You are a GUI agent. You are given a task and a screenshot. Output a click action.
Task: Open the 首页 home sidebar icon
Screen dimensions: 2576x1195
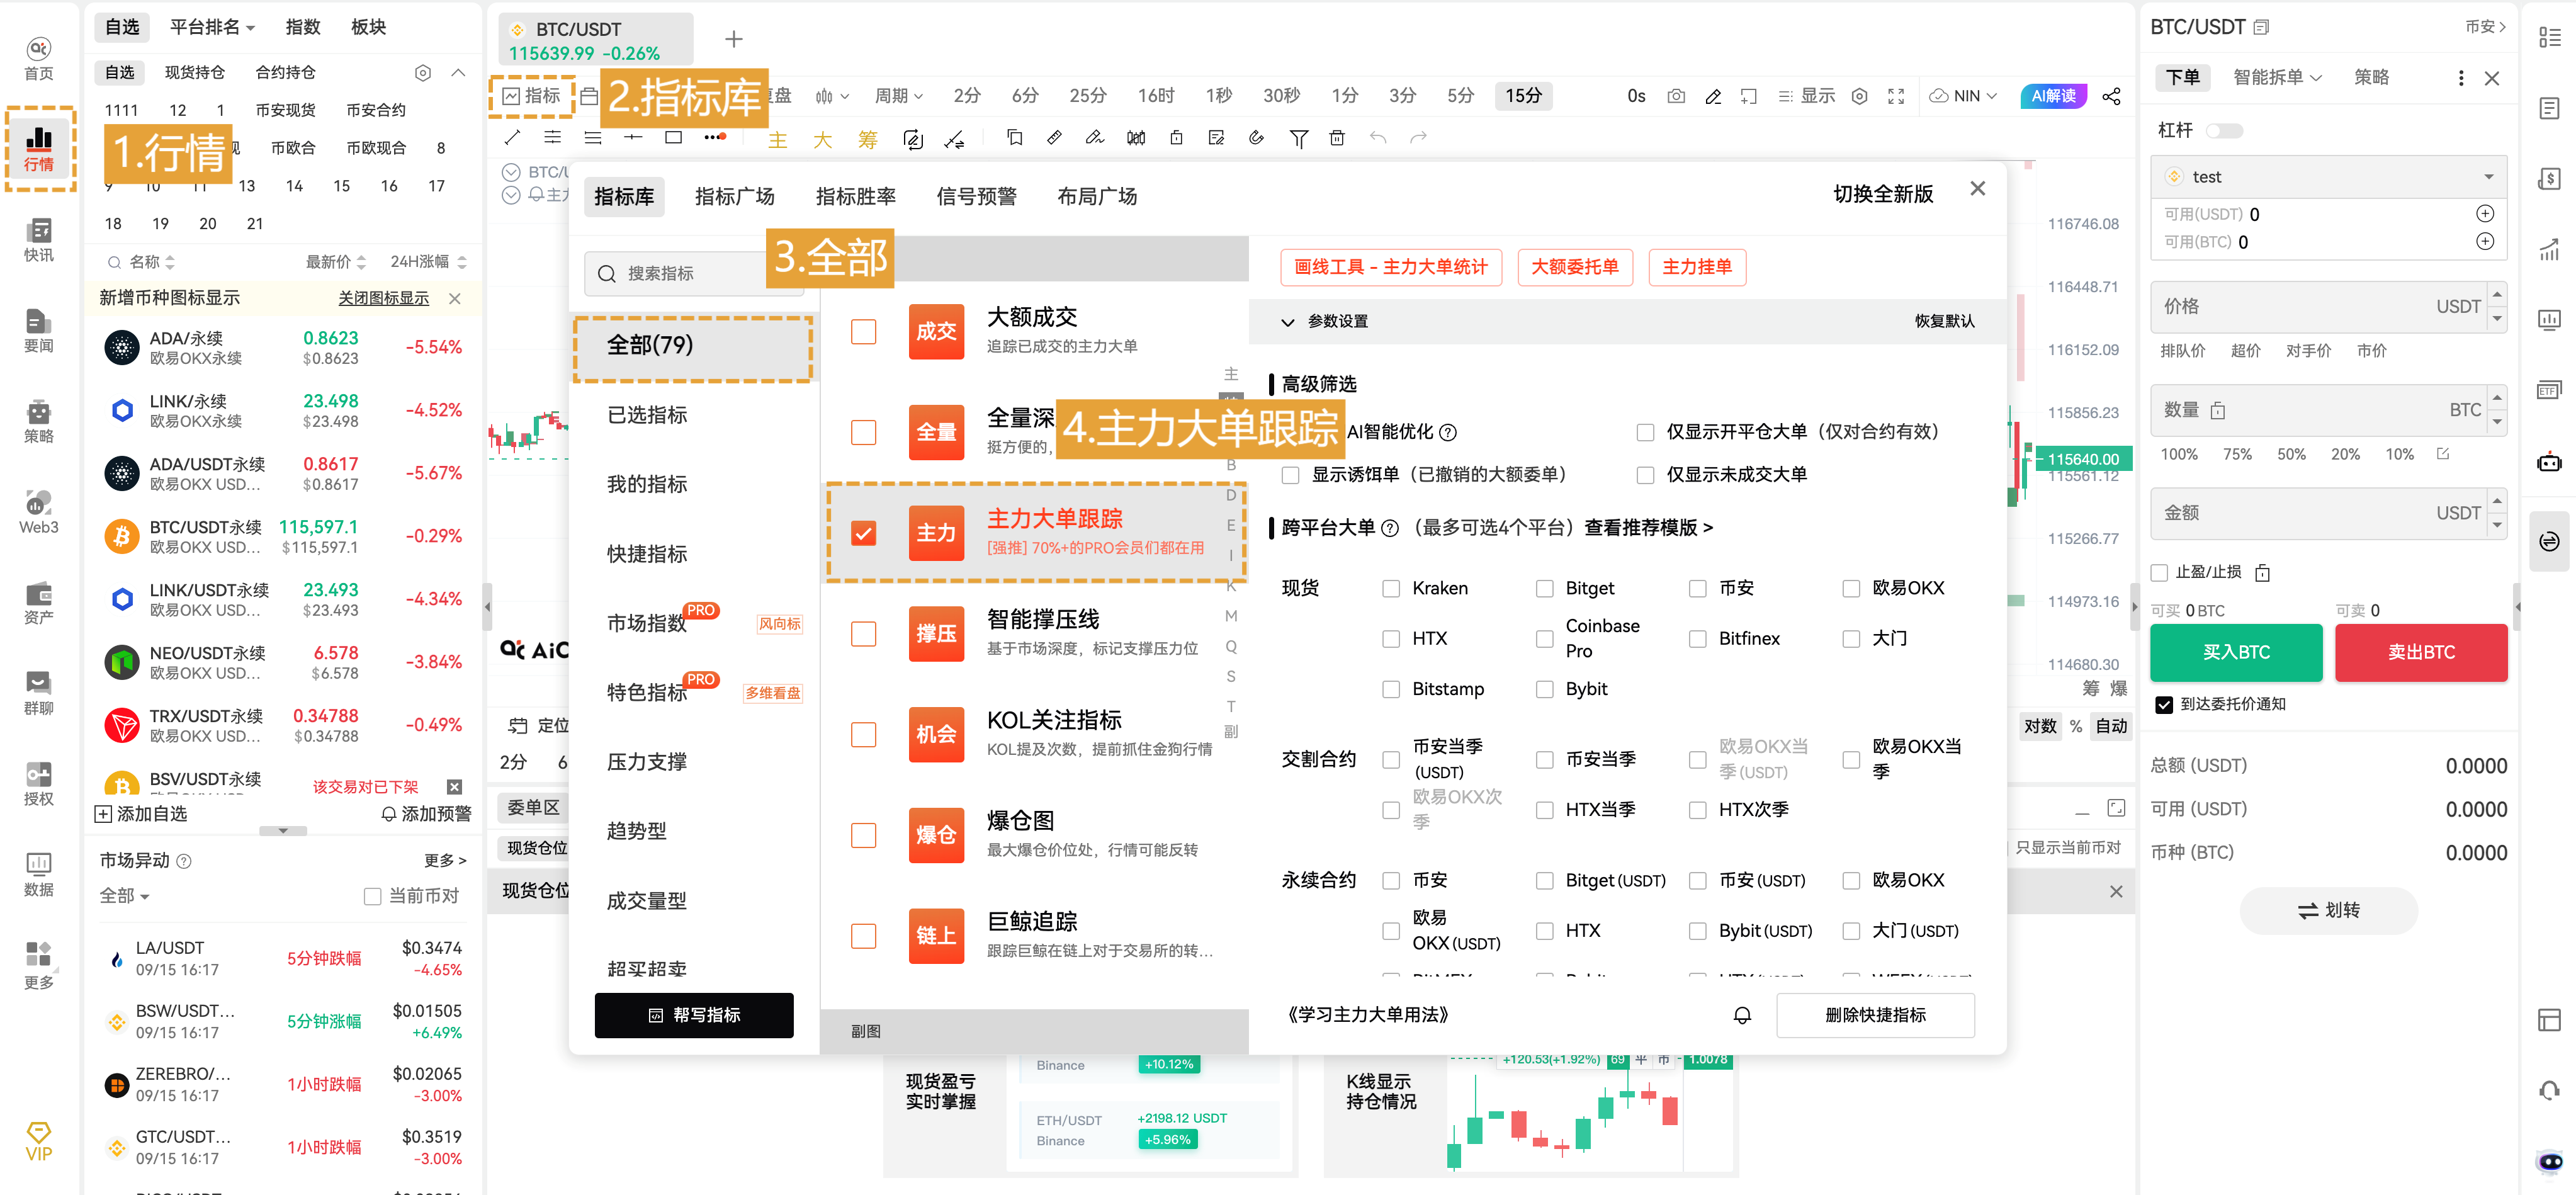click(x=38, y=58)
